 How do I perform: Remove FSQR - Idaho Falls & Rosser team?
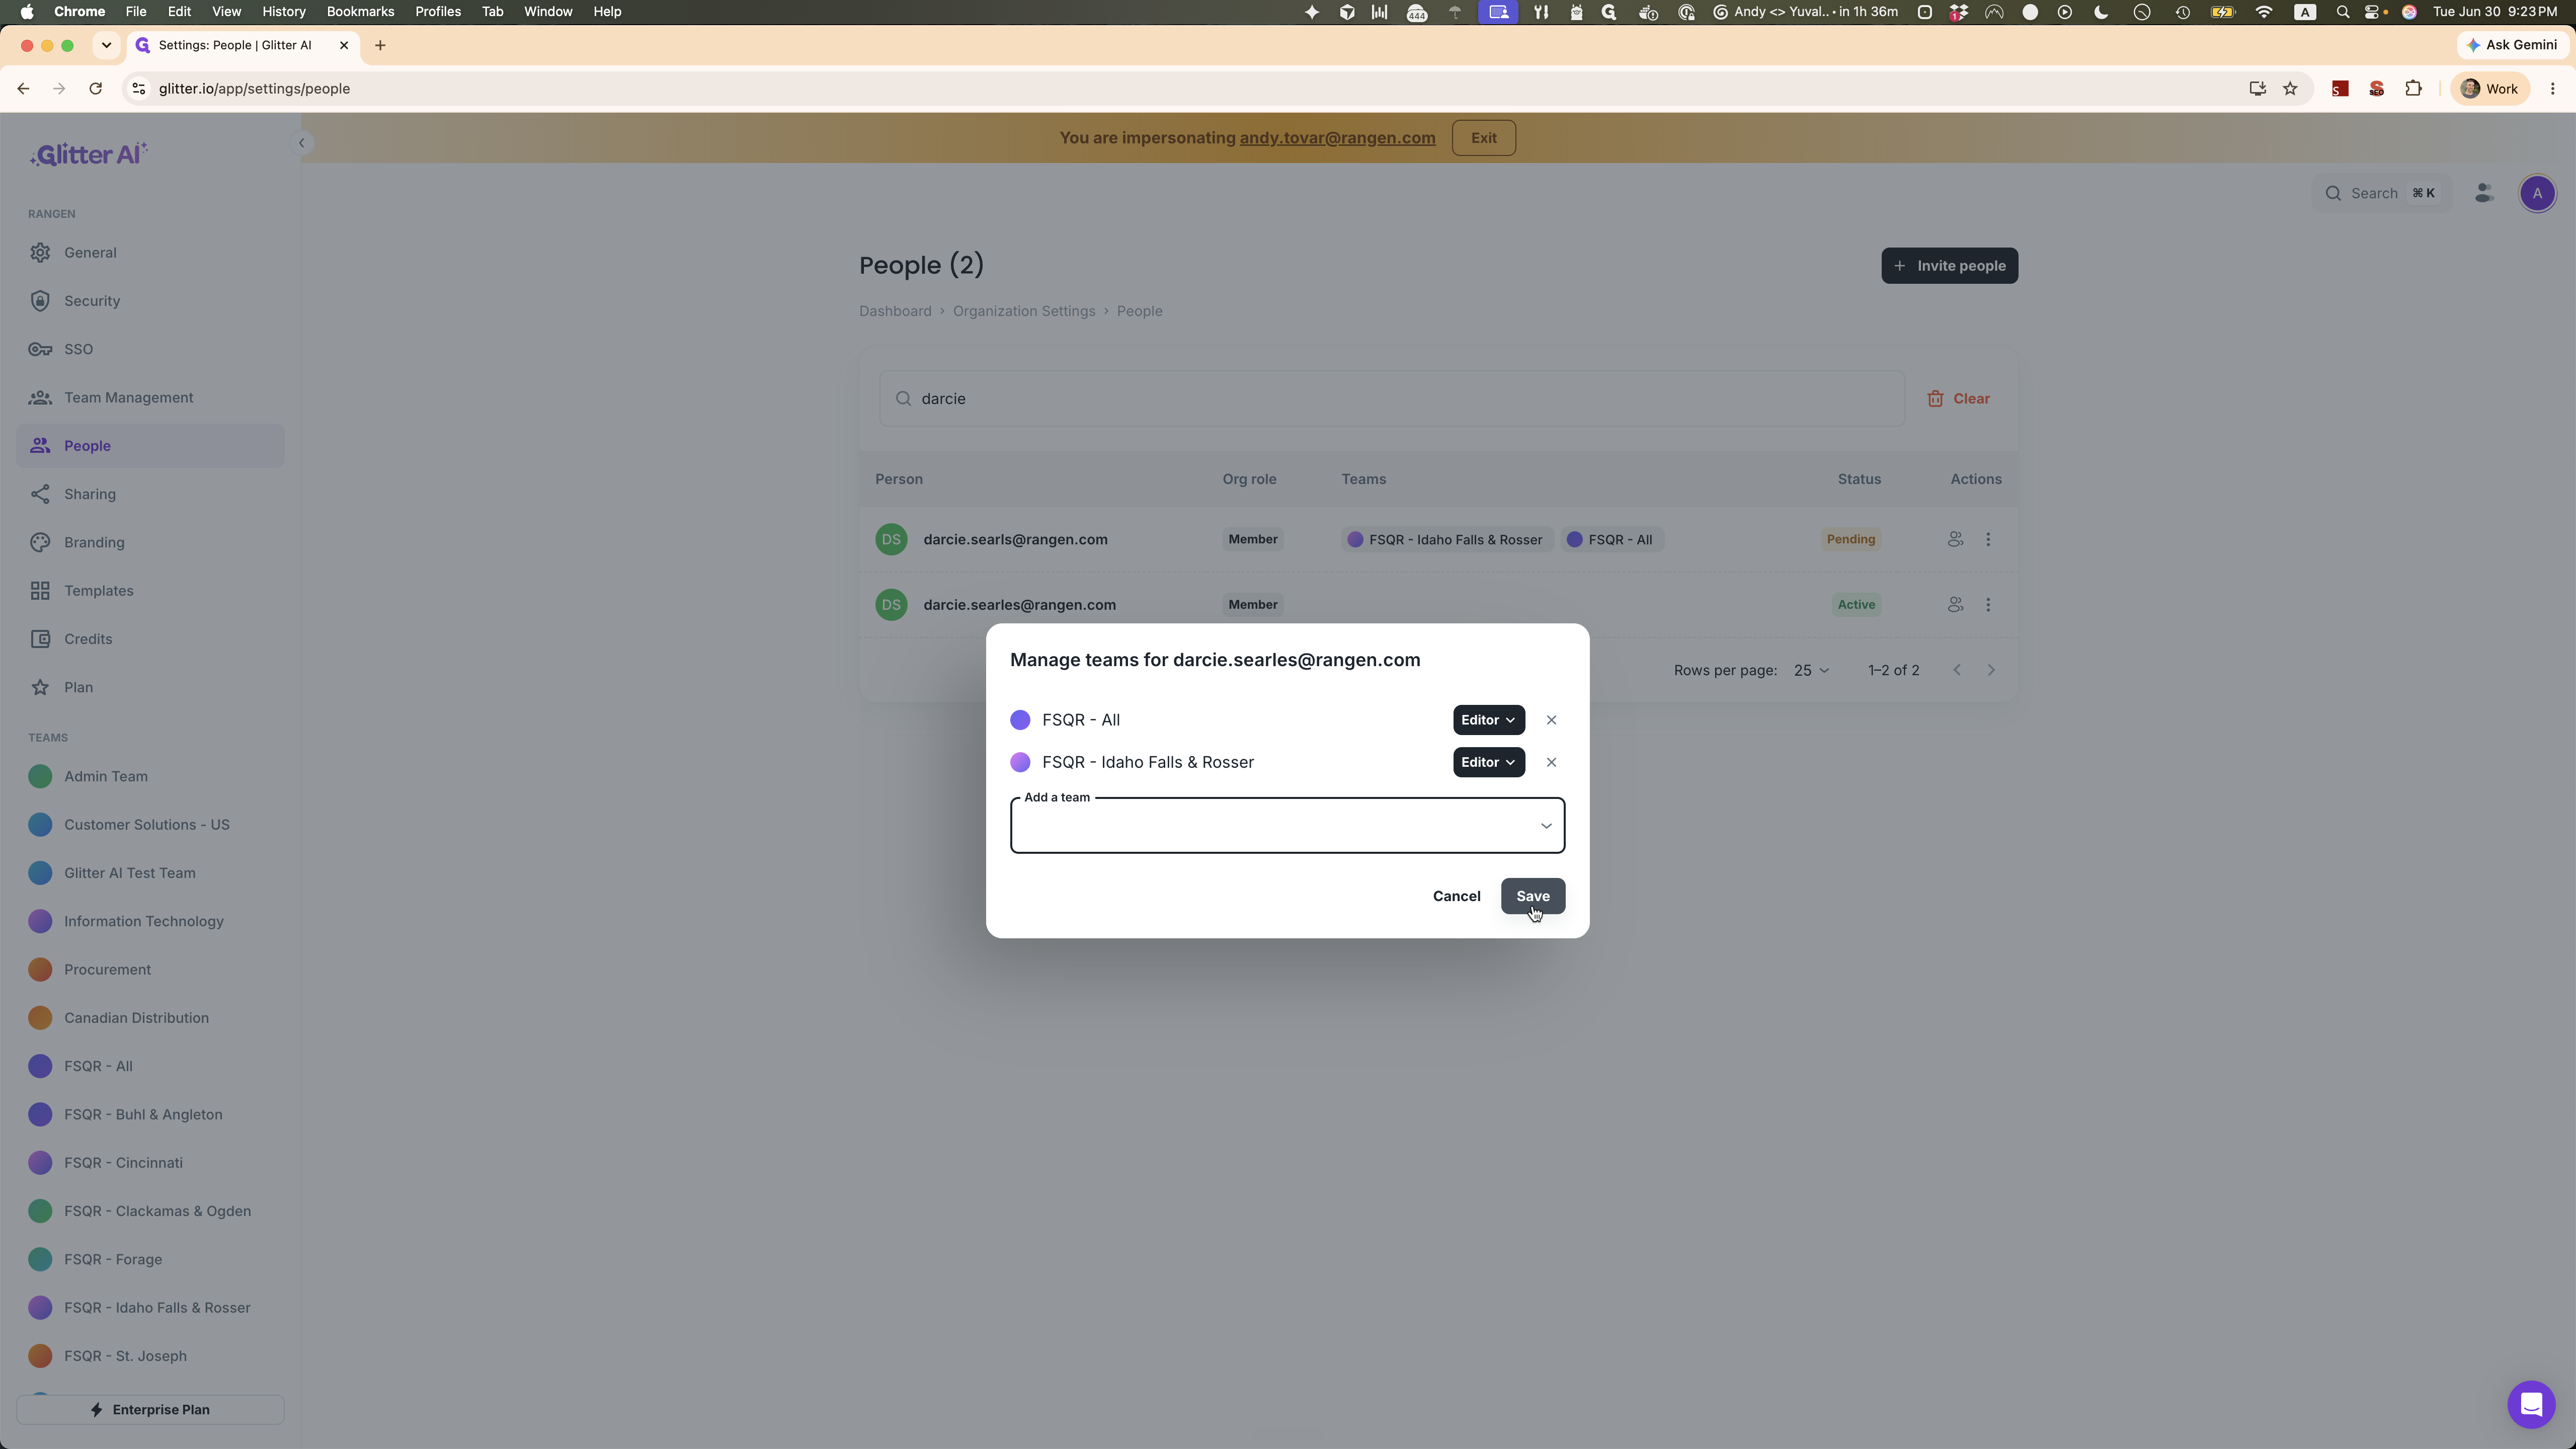[x=1551, y=762]
